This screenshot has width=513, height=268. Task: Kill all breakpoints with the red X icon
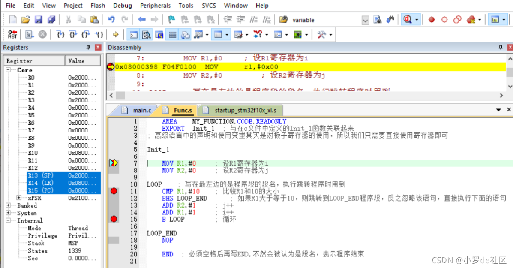coord(471,20)
